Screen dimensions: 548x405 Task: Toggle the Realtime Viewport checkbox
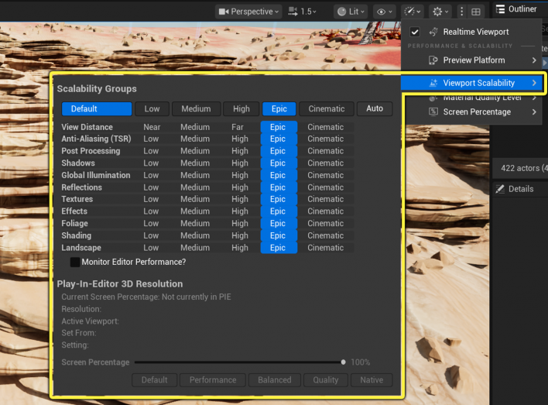coord(415,32)
